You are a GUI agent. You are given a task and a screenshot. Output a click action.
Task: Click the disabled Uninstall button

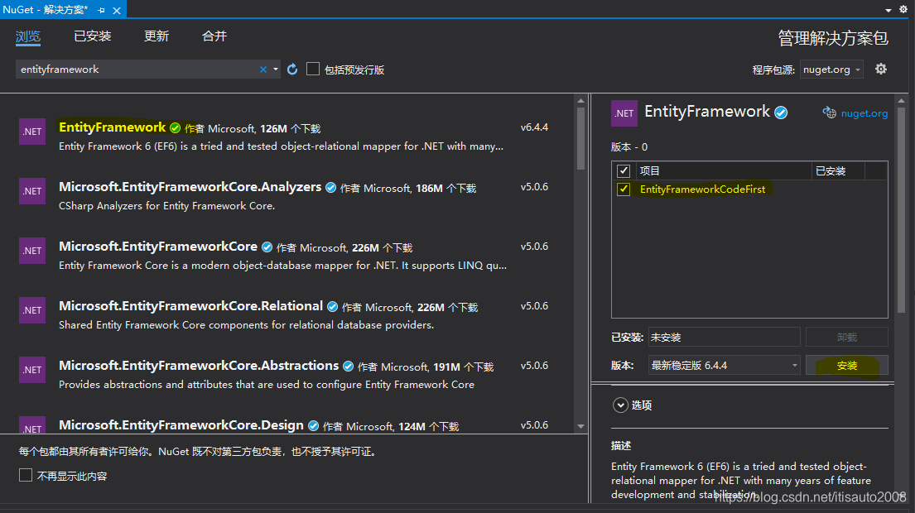click(x=847, y=337)
